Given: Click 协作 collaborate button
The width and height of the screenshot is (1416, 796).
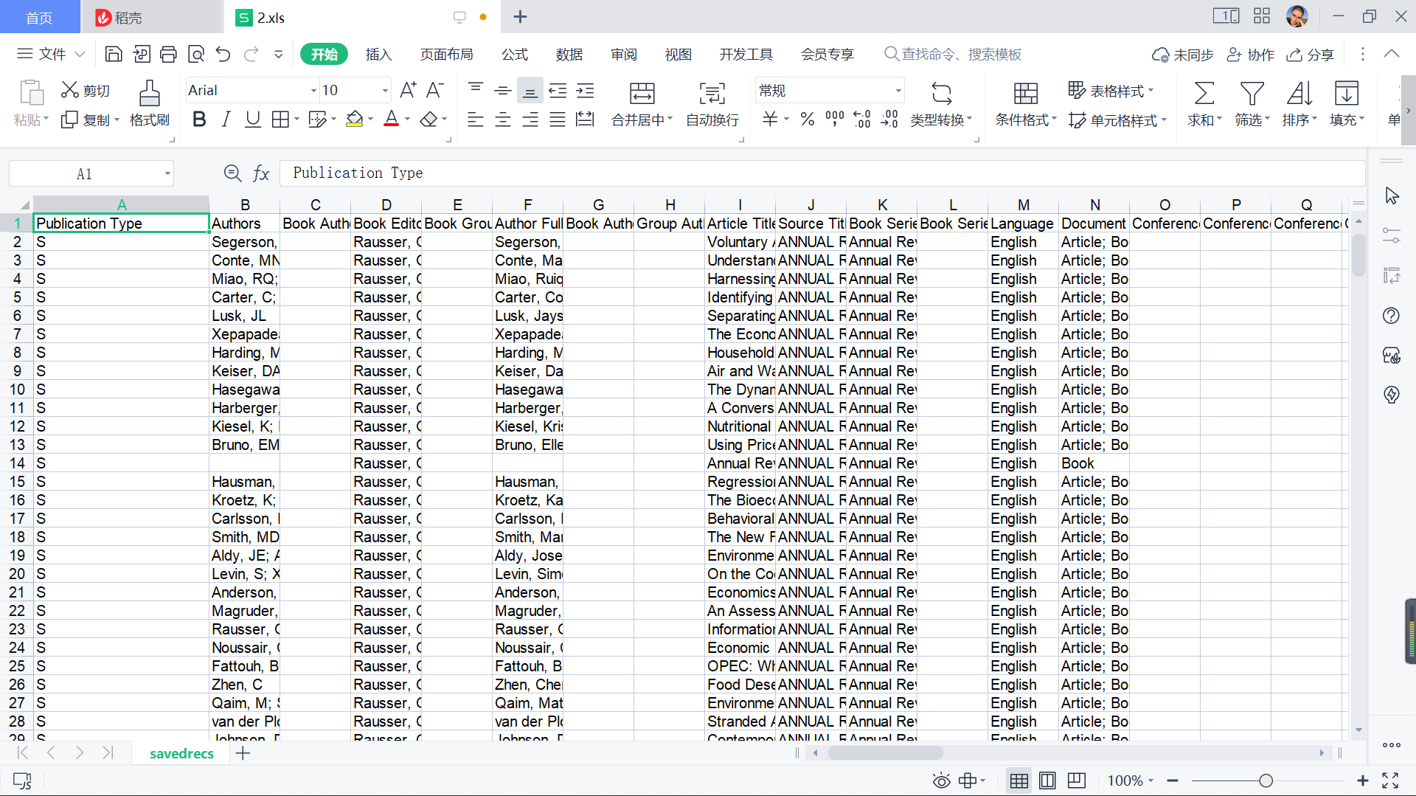Looking at the screenshot, I should 1251,55.
